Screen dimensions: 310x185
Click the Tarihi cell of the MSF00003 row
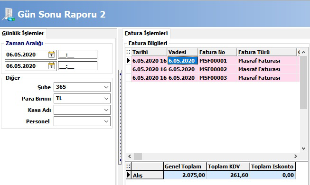(x=149, y=78)
